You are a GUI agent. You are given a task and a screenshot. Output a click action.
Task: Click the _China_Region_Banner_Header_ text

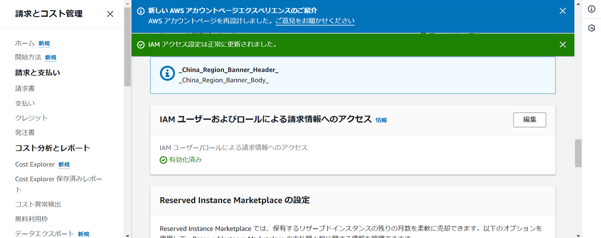point(228,70)
